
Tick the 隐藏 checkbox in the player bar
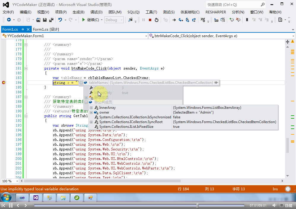(x=282, y=205)
